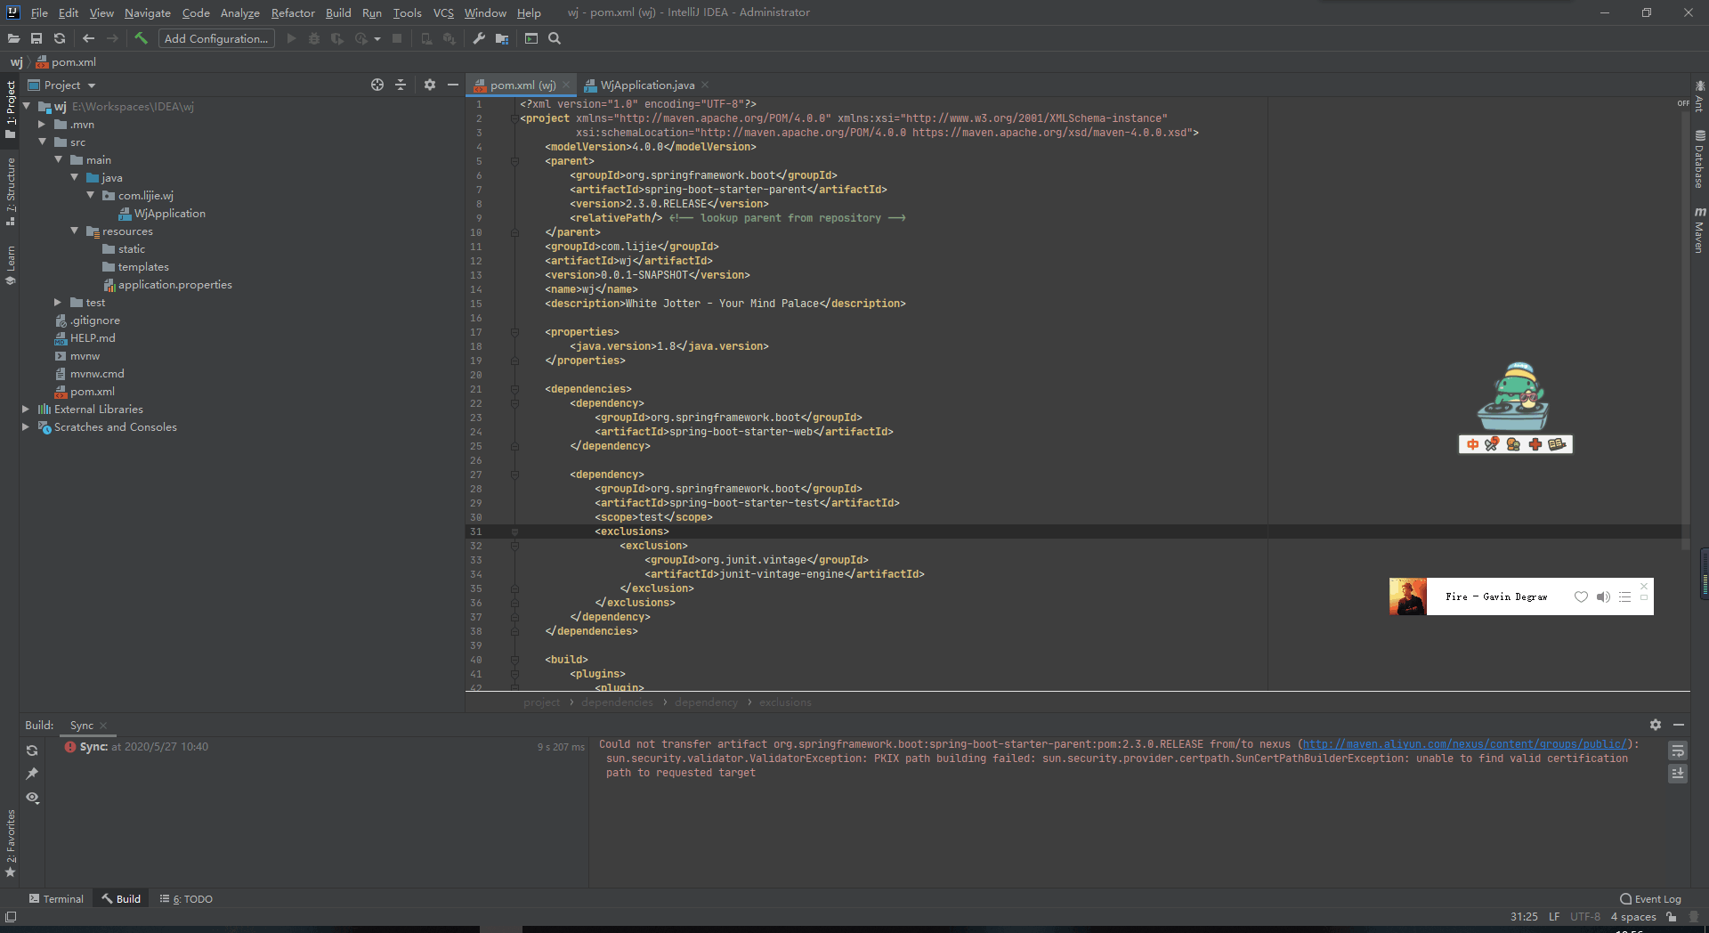Toggle music widget volume speaker
1709x933 pixels.
tap(1603, 596)
